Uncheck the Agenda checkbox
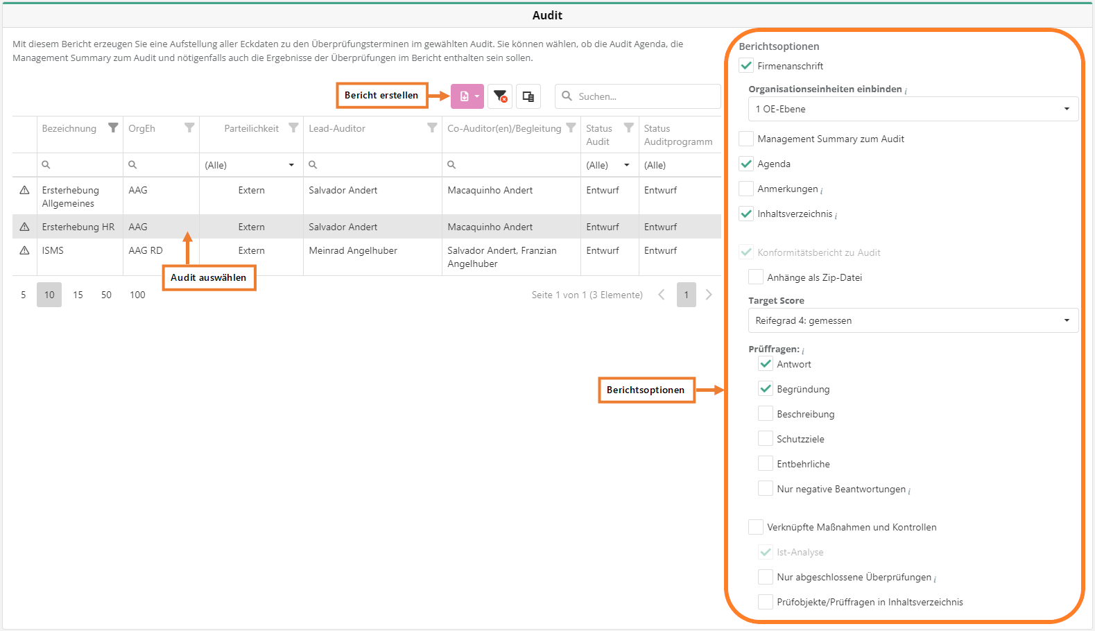The height and width of the screenshot is (631, 1095). click(746, 164)
